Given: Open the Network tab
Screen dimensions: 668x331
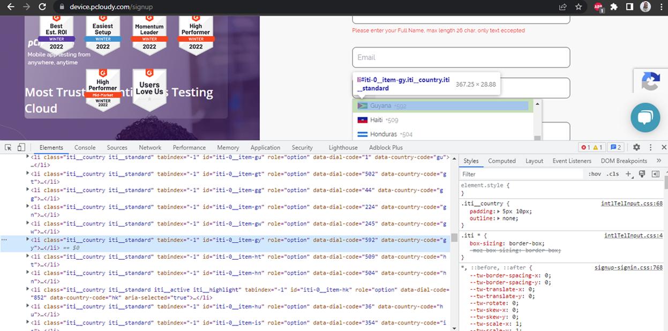Looking at the screenshot, I should pyautogui.click(x=150, y=147).
